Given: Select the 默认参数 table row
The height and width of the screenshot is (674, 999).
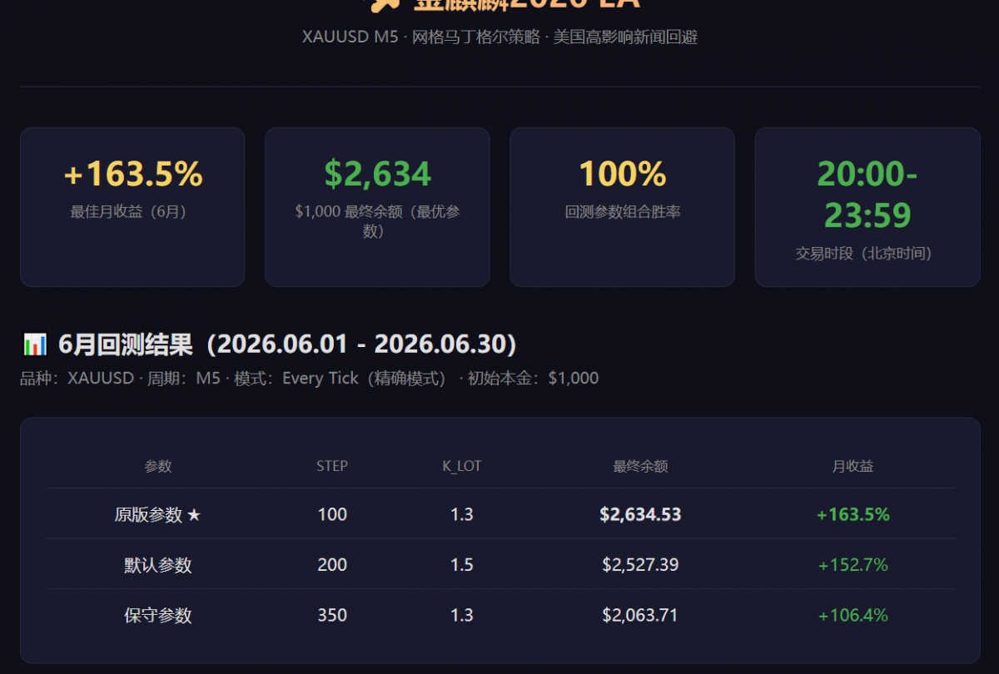Looking at the screenshot, I should 500,565.
